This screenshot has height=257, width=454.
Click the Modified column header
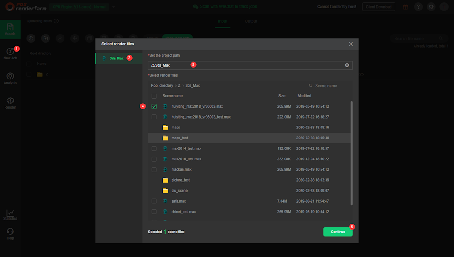[304, 96]
